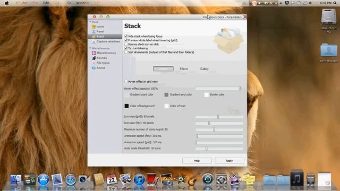
Task: Open App Store from the dock
Action: (x=43, y=180)
